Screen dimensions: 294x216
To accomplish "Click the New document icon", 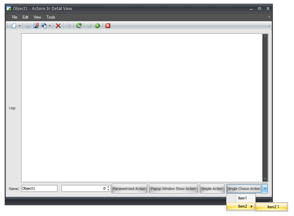I will point(14,26).
